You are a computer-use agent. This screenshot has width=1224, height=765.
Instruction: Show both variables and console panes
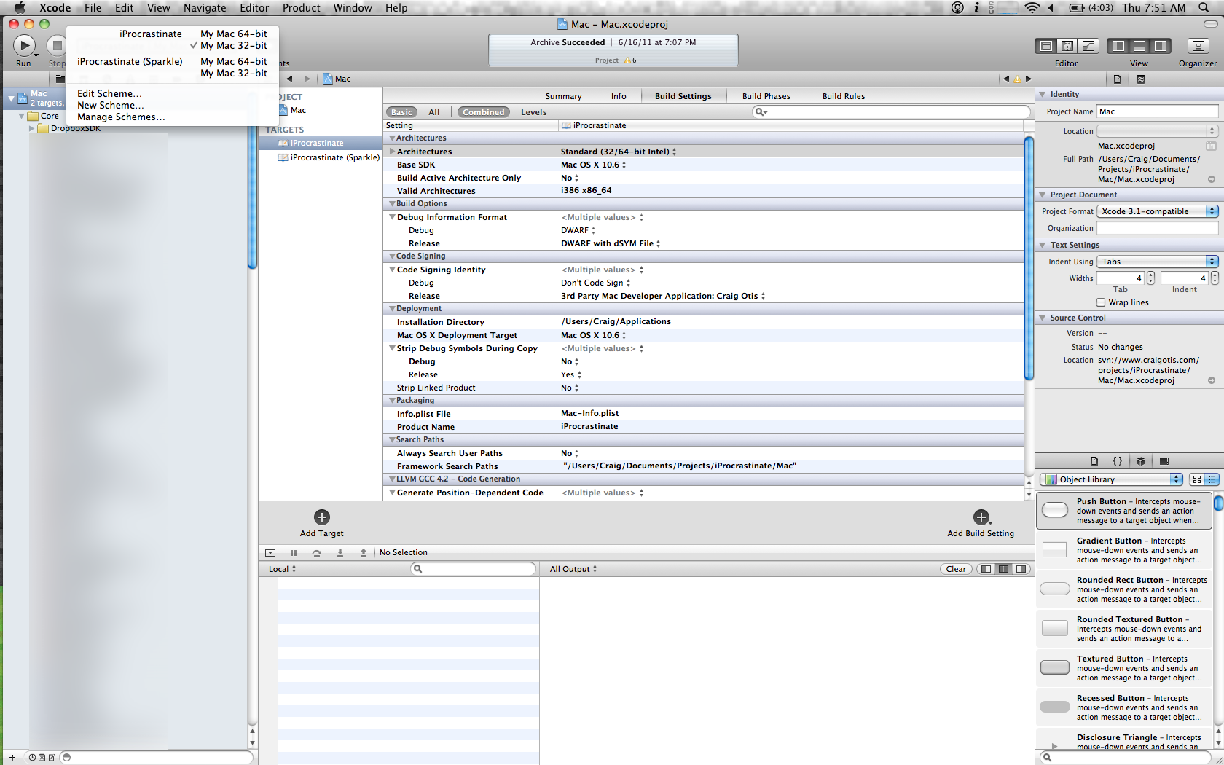tap(1004, 569)
